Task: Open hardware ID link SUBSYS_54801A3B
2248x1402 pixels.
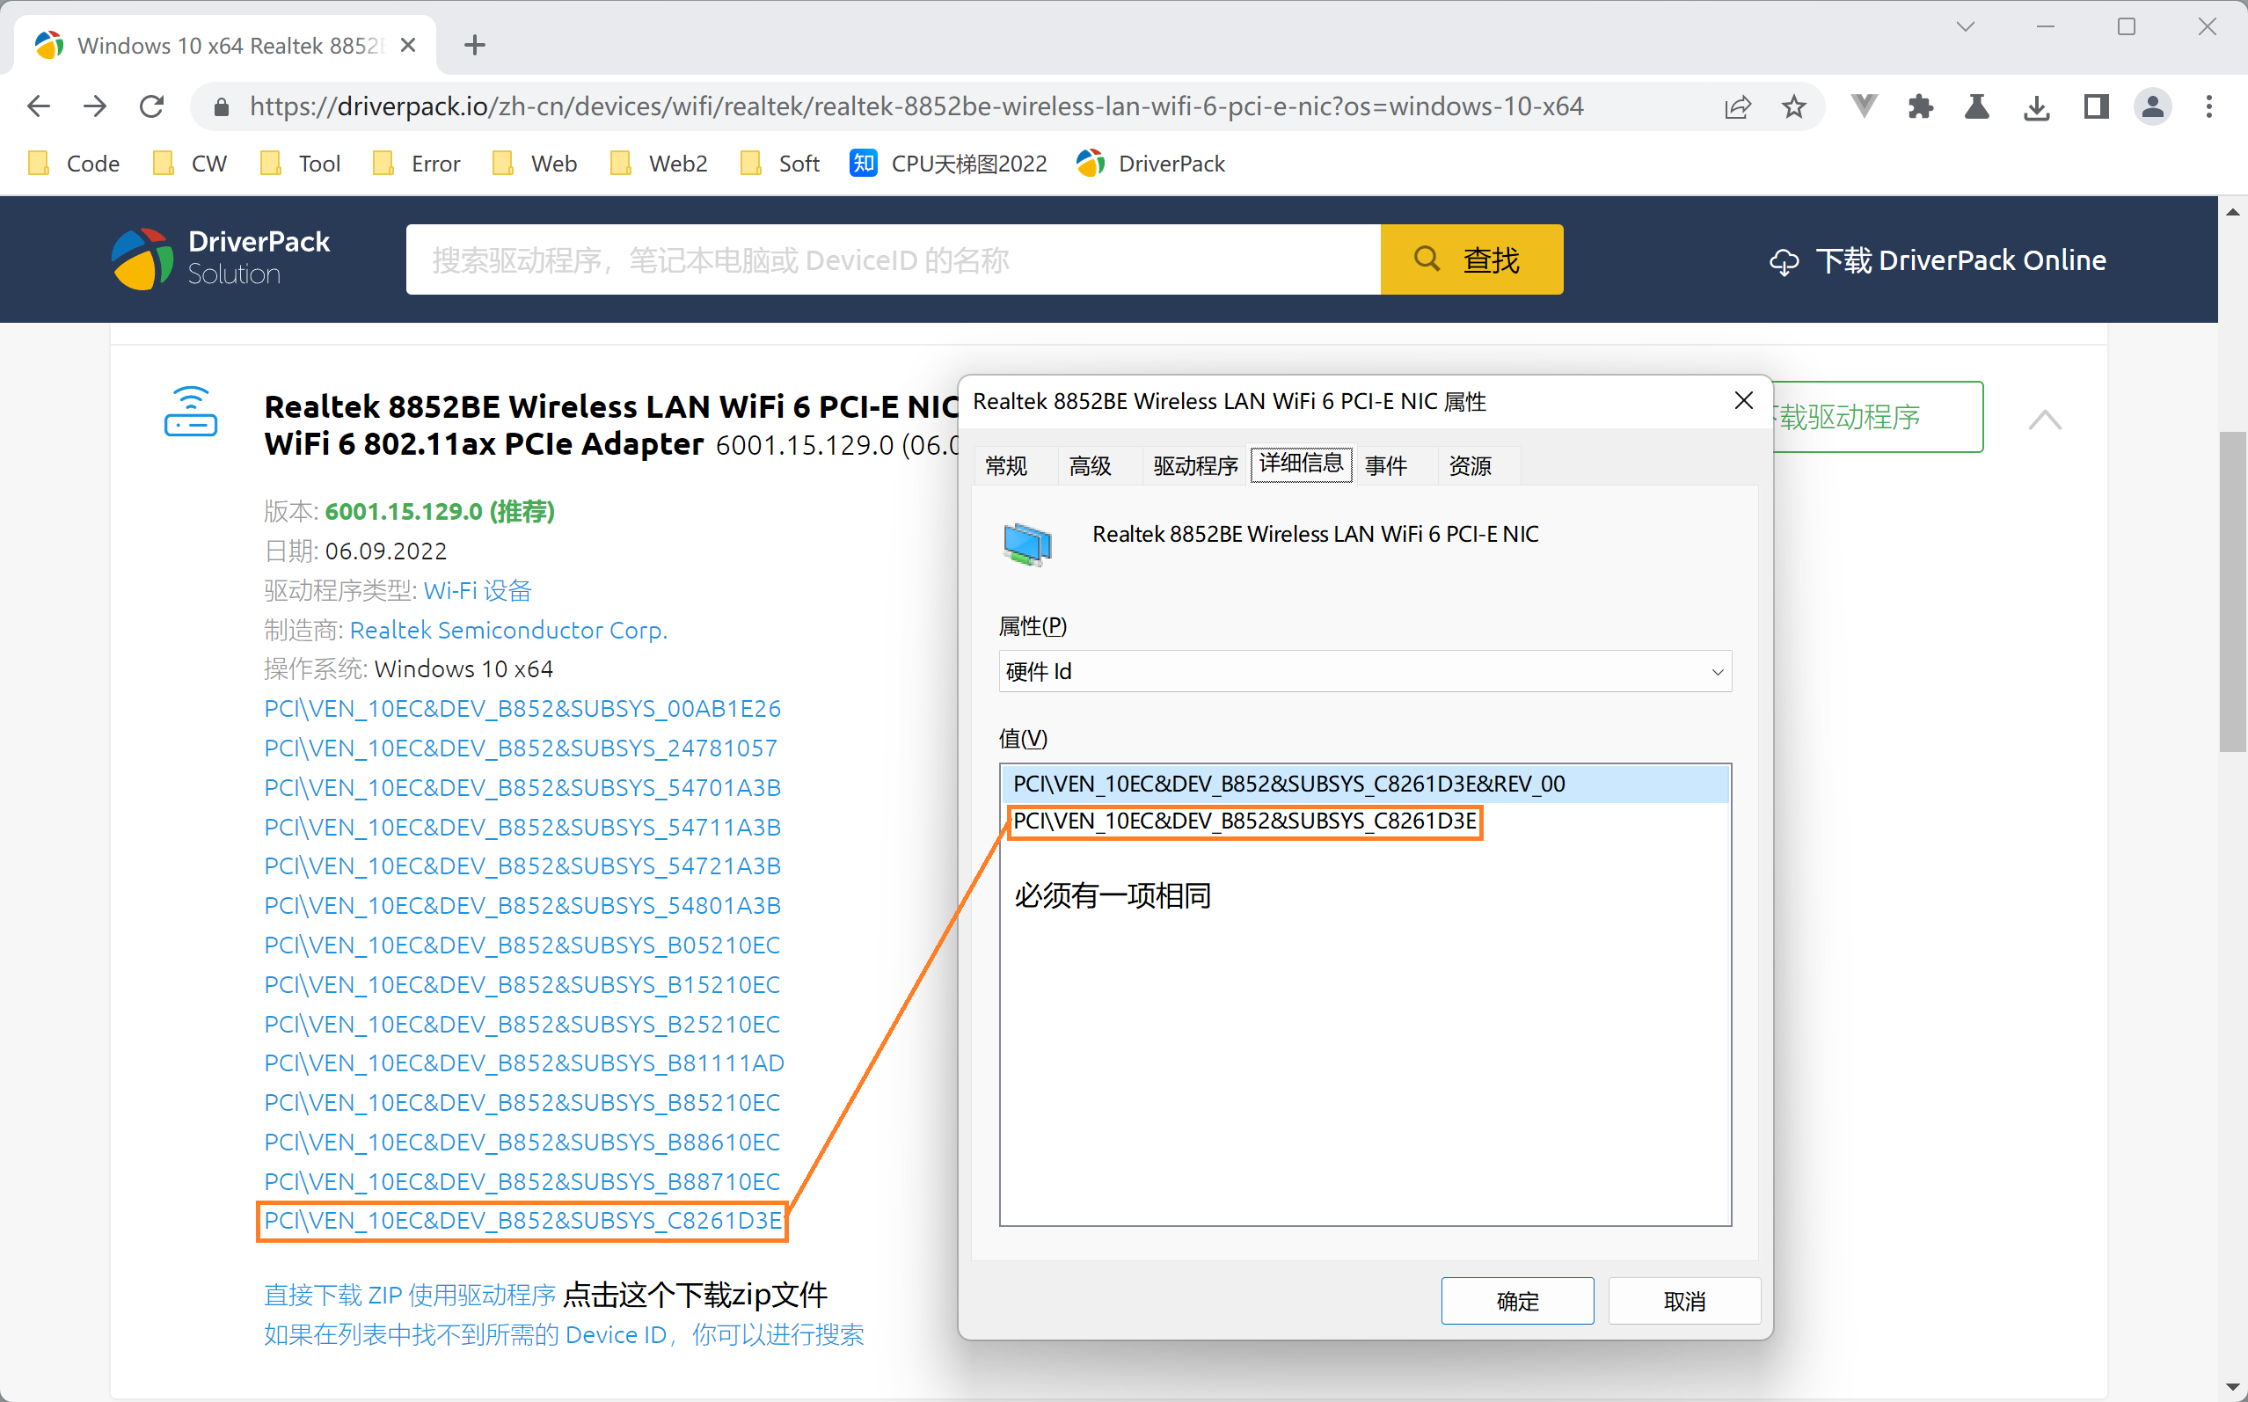Action: tap(522, 905)
